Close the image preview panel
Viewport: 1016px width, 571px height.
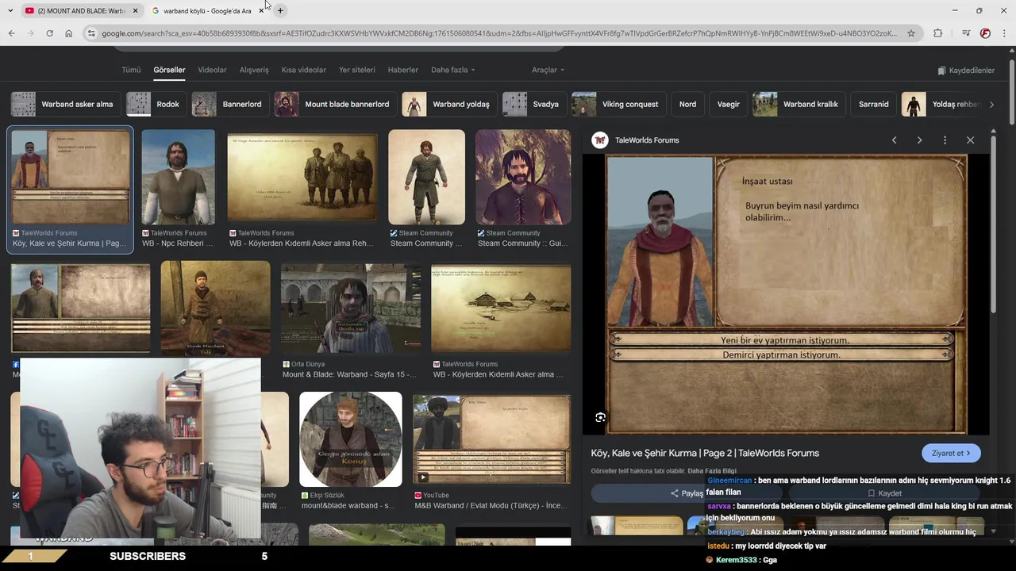click(970, 140)
